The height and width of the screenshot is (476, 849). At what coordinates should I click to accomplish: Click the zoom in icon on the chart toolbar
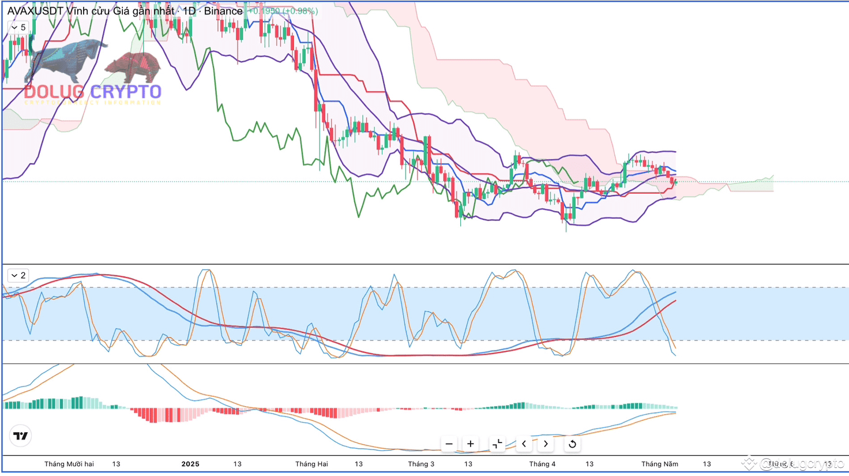[x=470, y=444]
